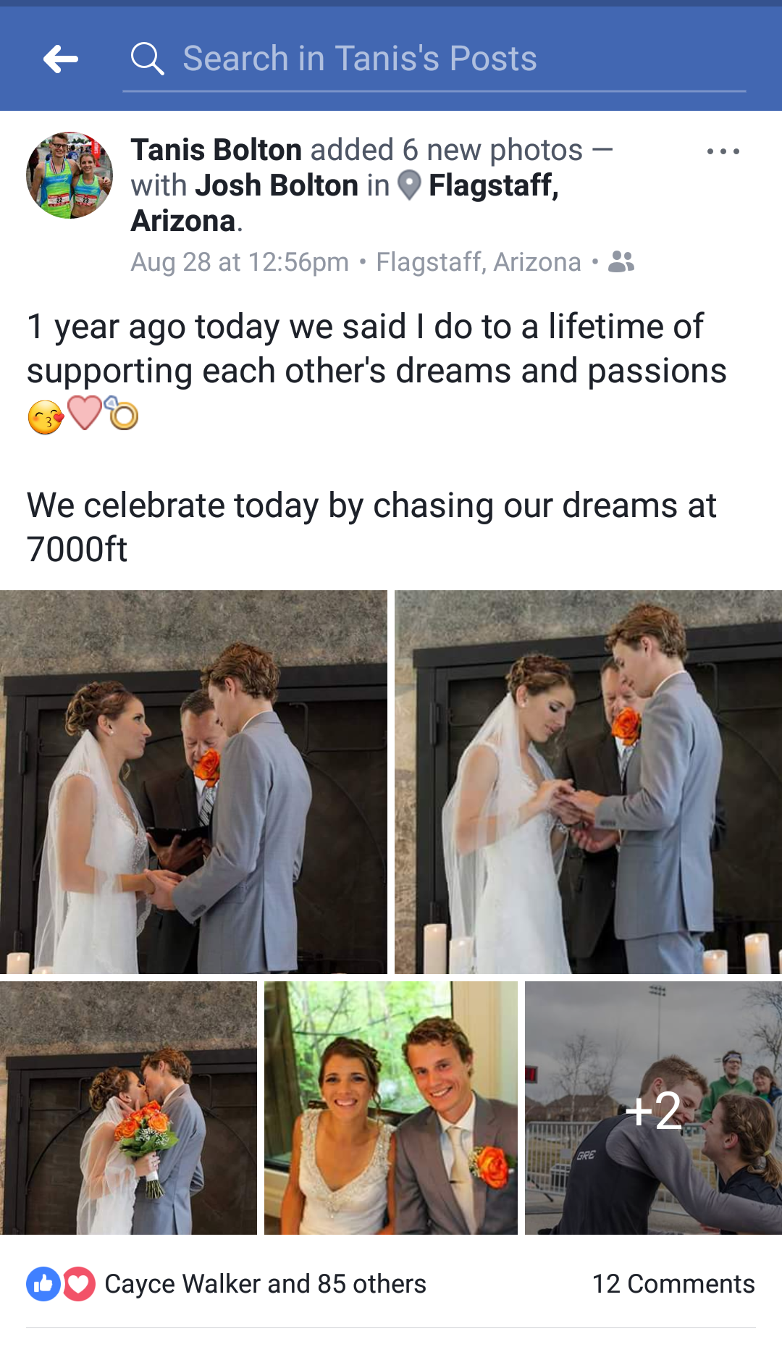
Task: Show Cayce Walker and 85 others reactions
Action: tap(265, 1284)
